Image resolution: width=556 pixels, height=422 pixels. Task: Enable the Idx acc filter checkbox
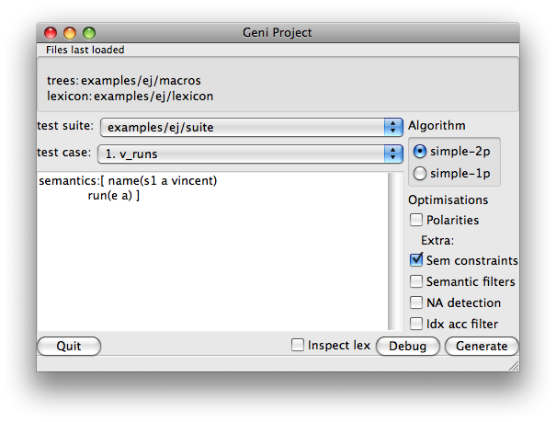(x=416, y=324)
